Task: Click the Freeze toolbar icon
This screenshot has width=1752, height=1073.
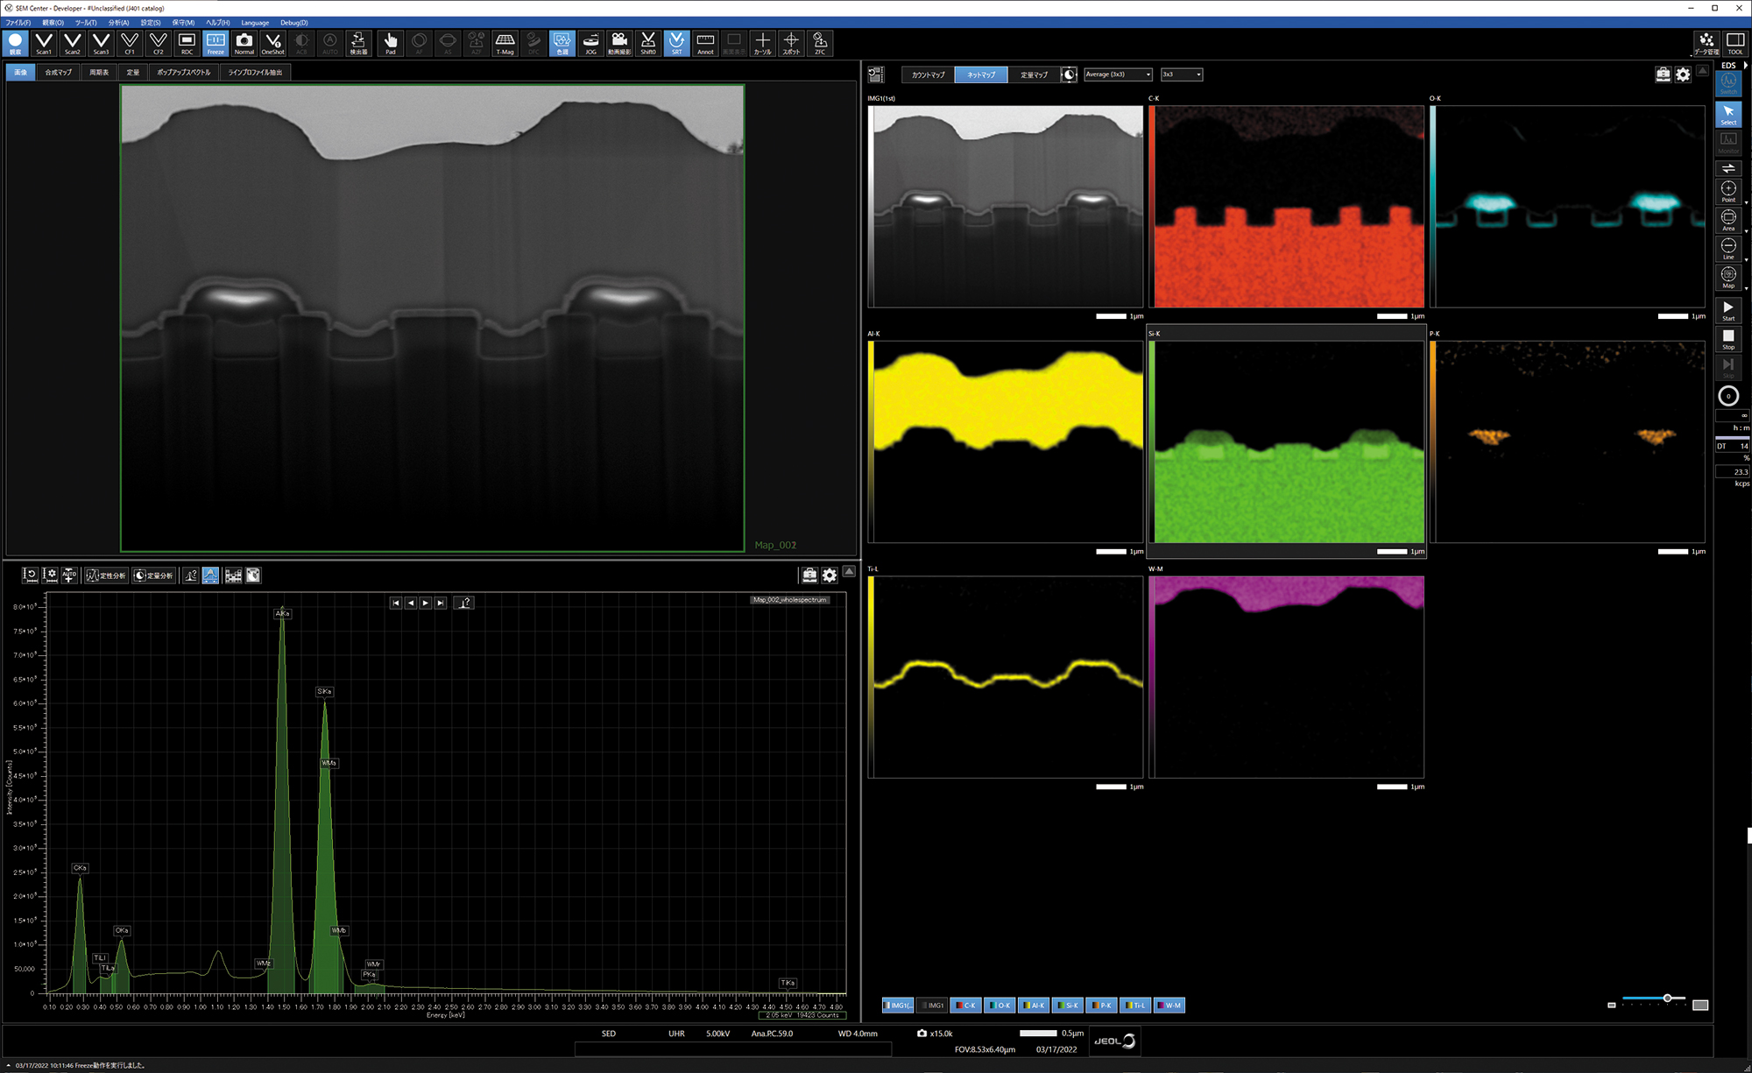Action: coord(215,43)
